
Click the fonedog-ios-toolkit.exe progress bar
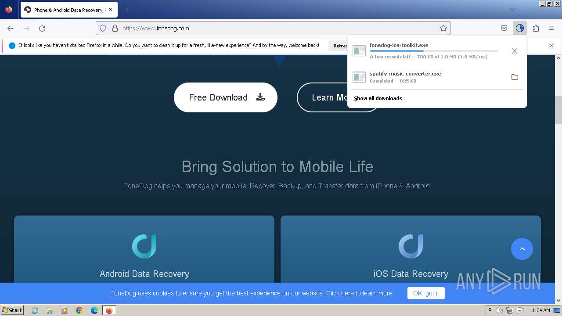click(434, 51)
